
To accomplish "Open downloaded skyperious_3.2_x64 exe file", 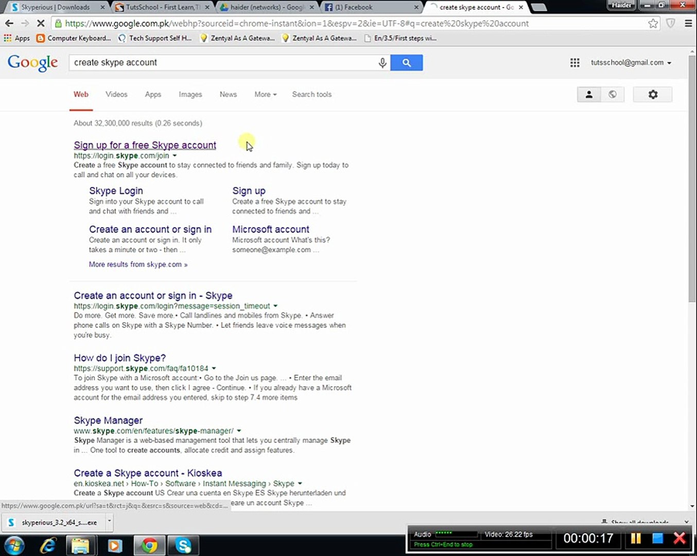I will pyautogui.click(x=54, y=522).
